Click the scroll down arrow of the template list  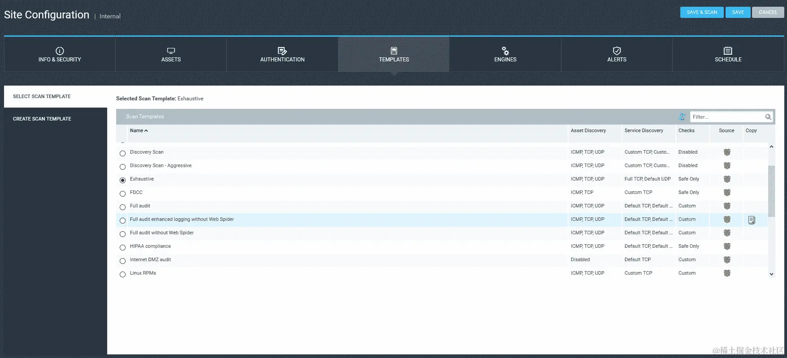pyautogui.click(x=771, y=274)
